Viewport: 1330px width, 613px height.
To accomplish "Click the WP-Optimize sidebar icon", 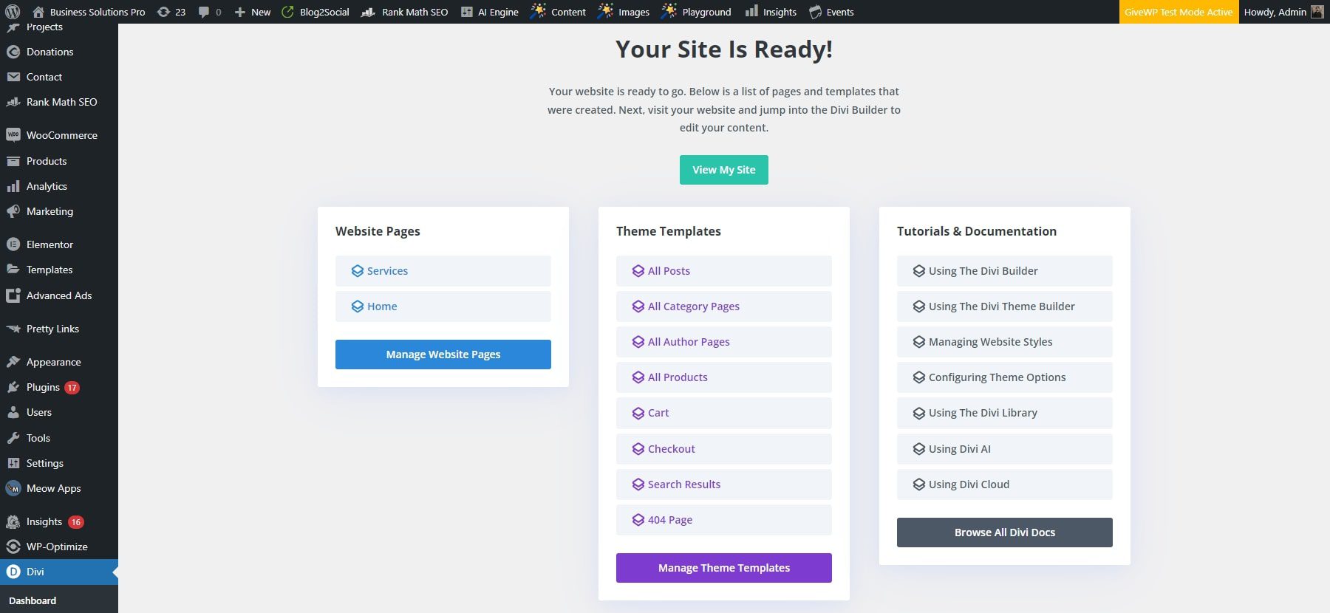I will point(13,547).
